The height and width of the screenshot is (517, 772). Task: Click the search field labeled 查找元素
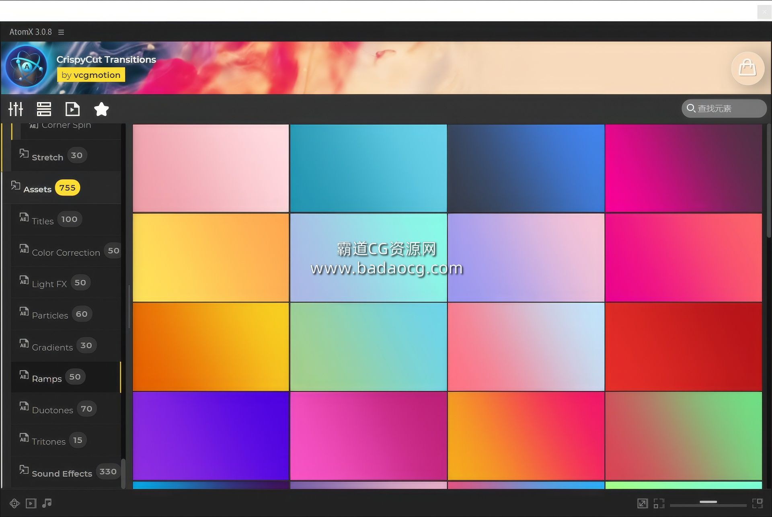point(724,109)
